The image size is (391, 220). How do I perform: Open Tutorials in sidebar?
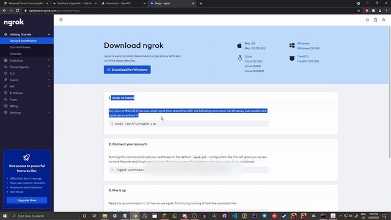(15, 54)
